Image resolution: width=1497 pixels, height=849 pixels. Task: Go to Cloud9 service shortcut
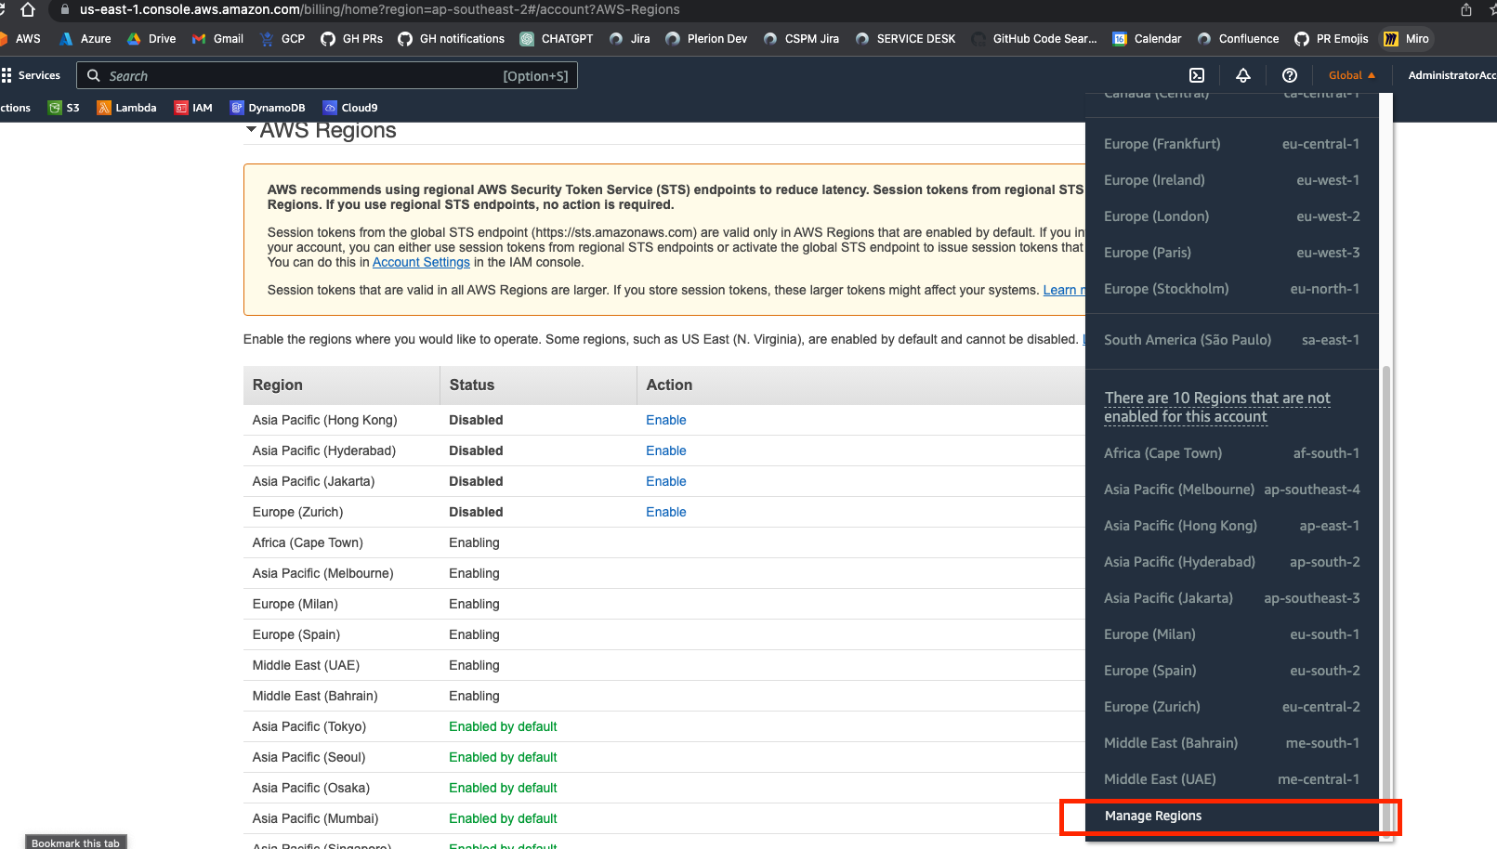[x=350, y=108]
